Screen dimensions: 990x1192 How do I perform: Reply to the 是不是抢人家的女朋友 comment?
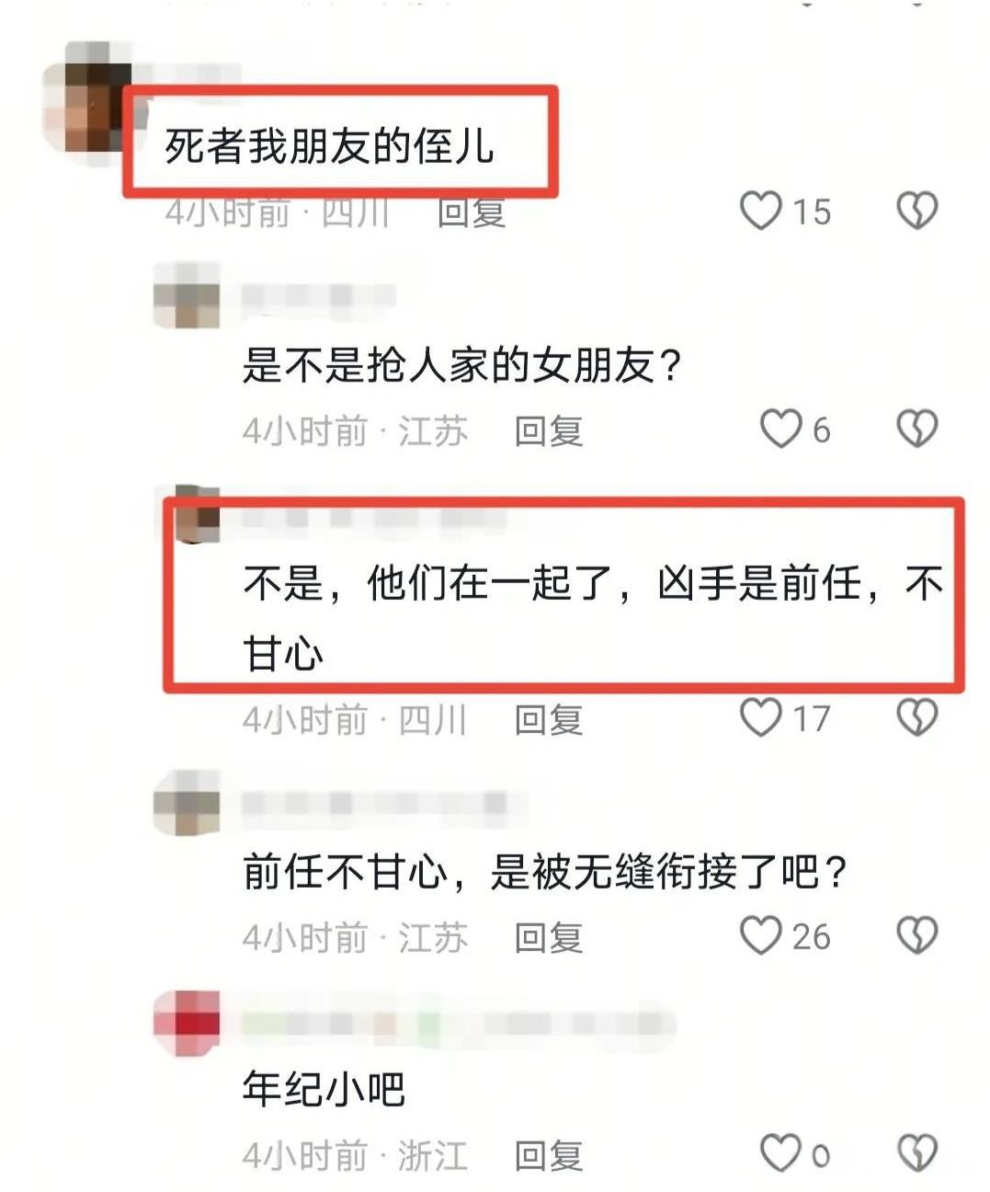click(x=549, y=430)
